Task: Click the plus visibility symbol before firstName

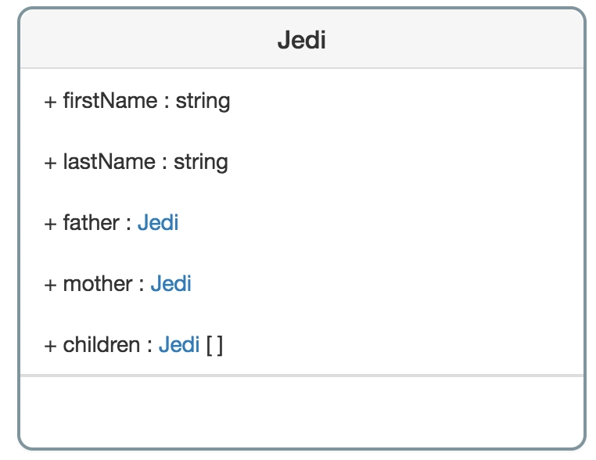Action: click(x=51, y=102)
